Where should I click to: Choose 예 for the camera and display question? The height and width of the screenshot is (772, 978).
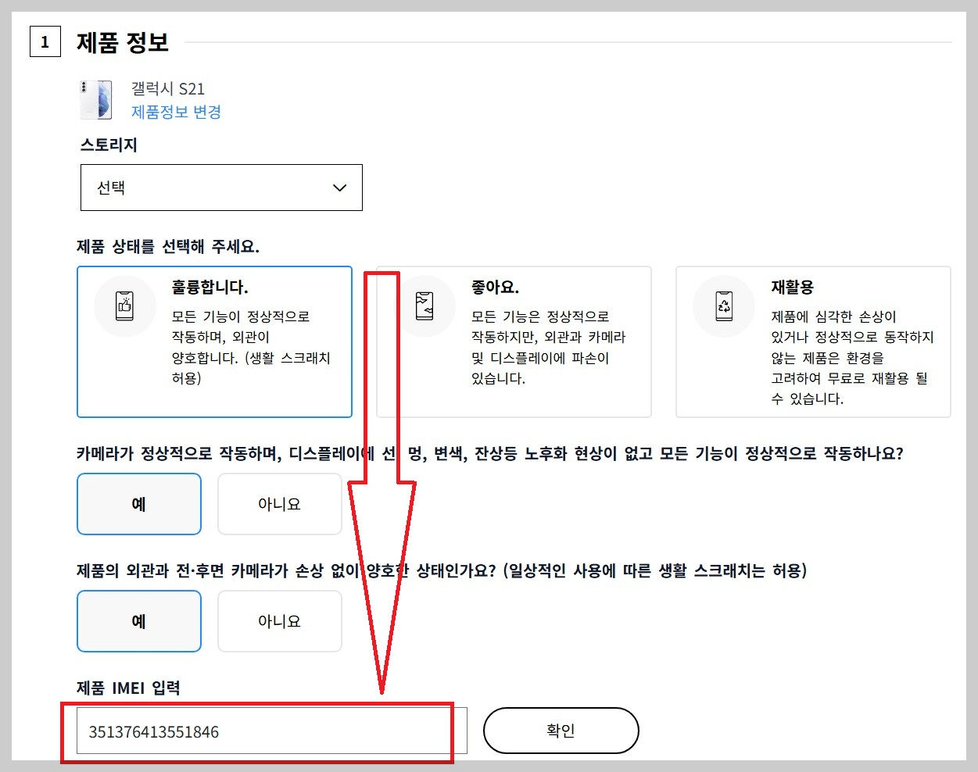point(138,504)
